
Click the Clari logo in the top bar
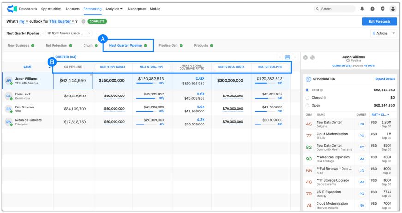click(x=12, y=9)
